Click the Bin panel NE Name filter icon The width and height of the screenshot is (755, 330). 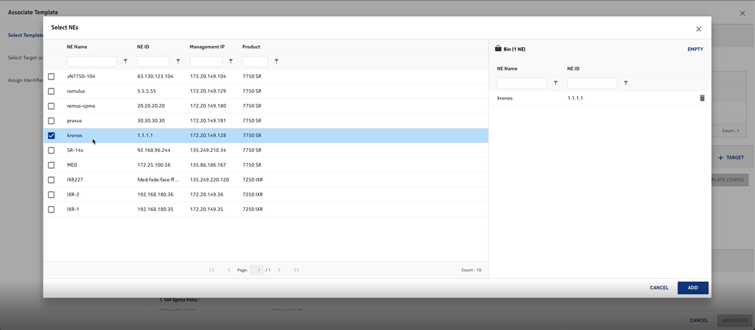point(556,83)
